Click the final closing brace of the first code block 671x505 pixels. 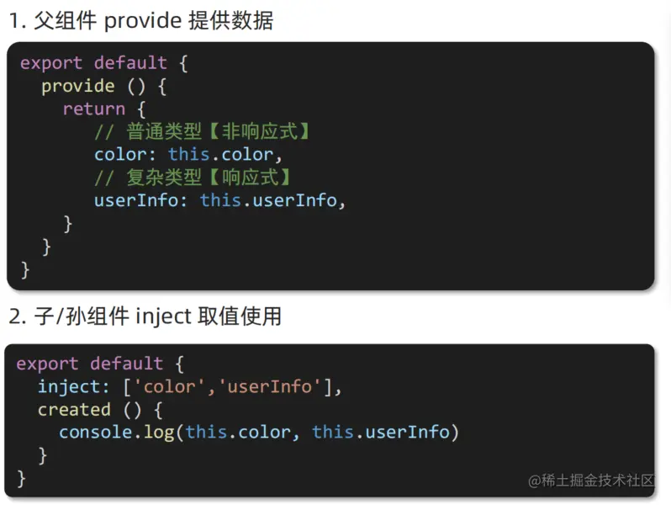click(25, 269)
